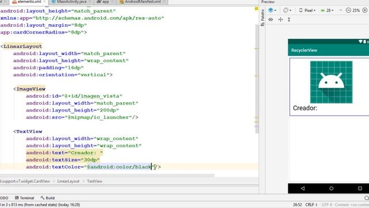The width and height of the screenshot is (369, 208).
Task: Click the vertical expand arrows icon
Action: coord(289,20)
